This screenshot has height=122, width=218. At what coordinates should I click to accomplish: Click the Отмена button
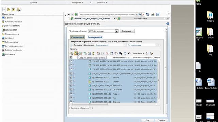point(161,120)
